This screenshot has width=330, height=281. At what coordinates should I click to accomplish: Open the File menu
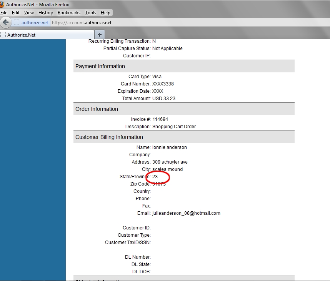(x=4, y=13)
